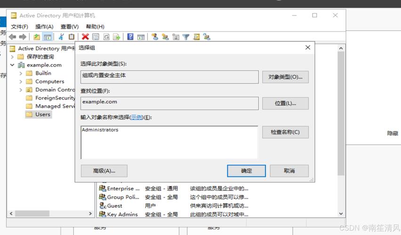Image resolution: width=401 pixels, height=235 pixels.
Task: Select the Managed Service folder in tree
Action: pos(50,106)
